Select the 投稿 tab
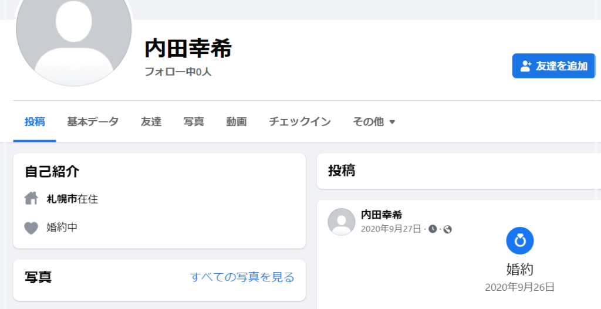 point(35,122)
